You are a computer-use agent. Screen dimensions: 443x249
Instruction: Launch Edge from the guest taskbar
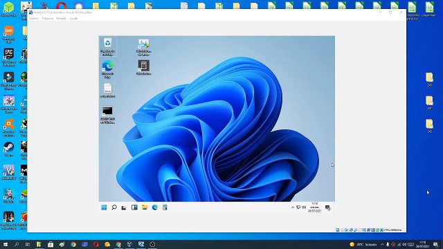pyautogui.click(x=155, y=207)
